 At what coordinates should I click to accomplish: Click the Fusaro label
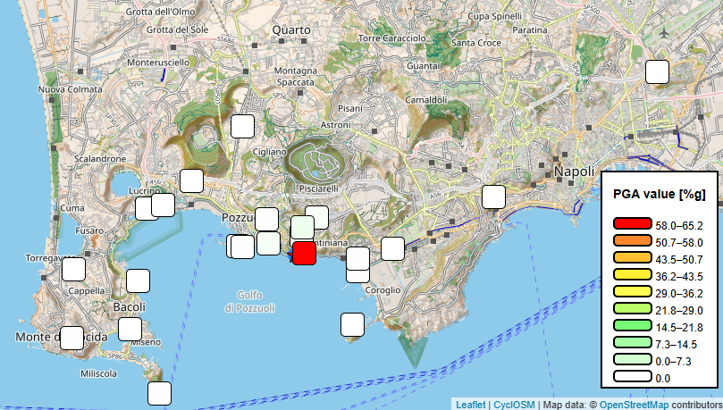pyautogui.click(x=89, y=230)
